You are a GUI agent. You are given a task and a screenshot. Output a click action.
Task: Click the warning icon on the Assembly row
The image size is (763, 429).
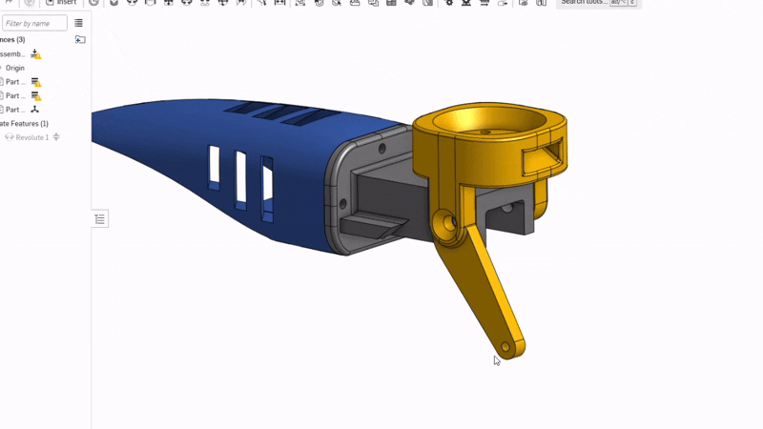(x=36, y=54)
